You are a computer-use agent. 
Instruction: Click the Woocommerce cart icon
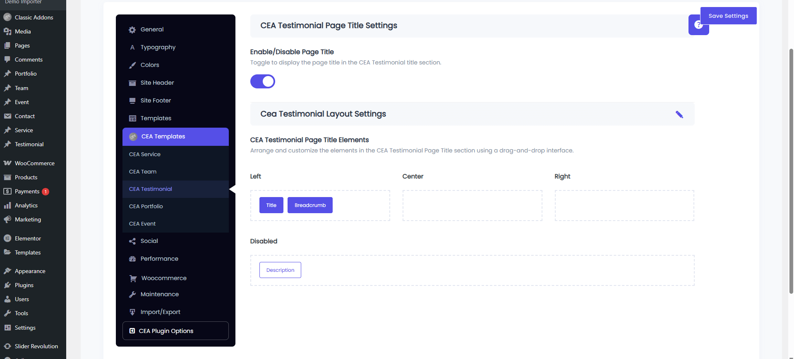coord(133,278)
